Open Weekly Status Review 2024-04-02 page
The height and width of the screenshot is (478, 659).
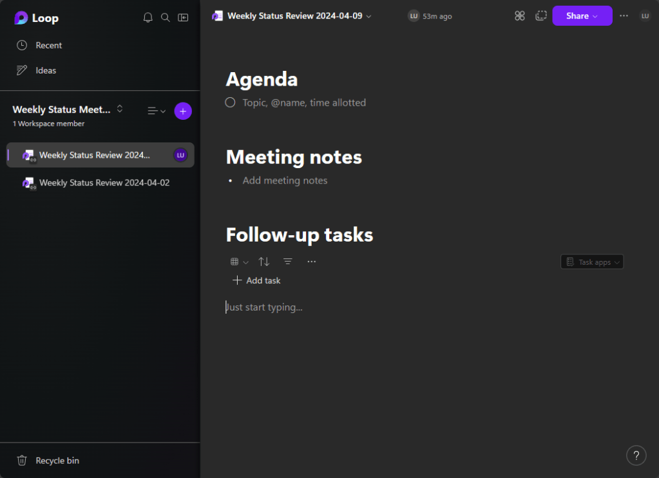(x=104, y=183)
